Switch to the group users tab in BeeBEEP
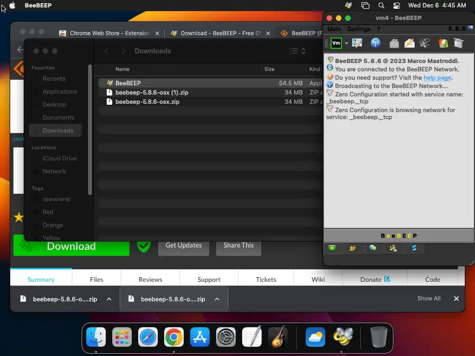The width and height of the screenshot is (475, 356). 393,248
